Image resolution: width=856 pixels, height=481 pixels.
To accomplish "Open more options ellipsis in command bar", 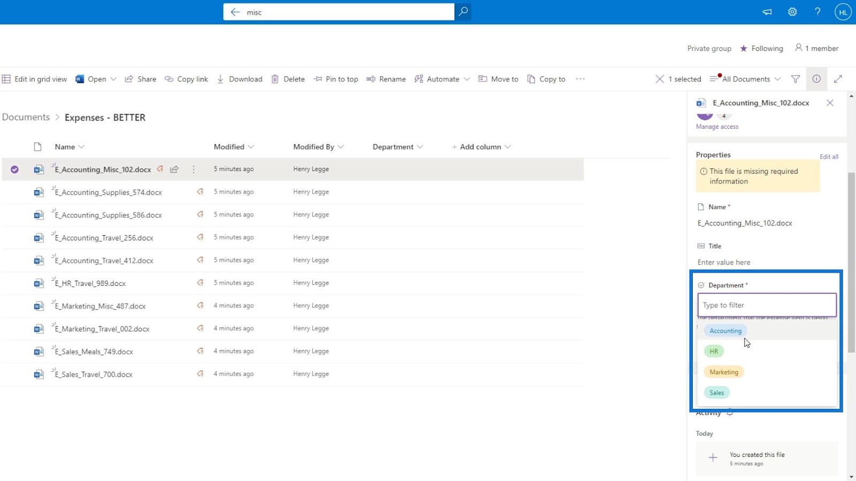I will click(x=580, y=79).
